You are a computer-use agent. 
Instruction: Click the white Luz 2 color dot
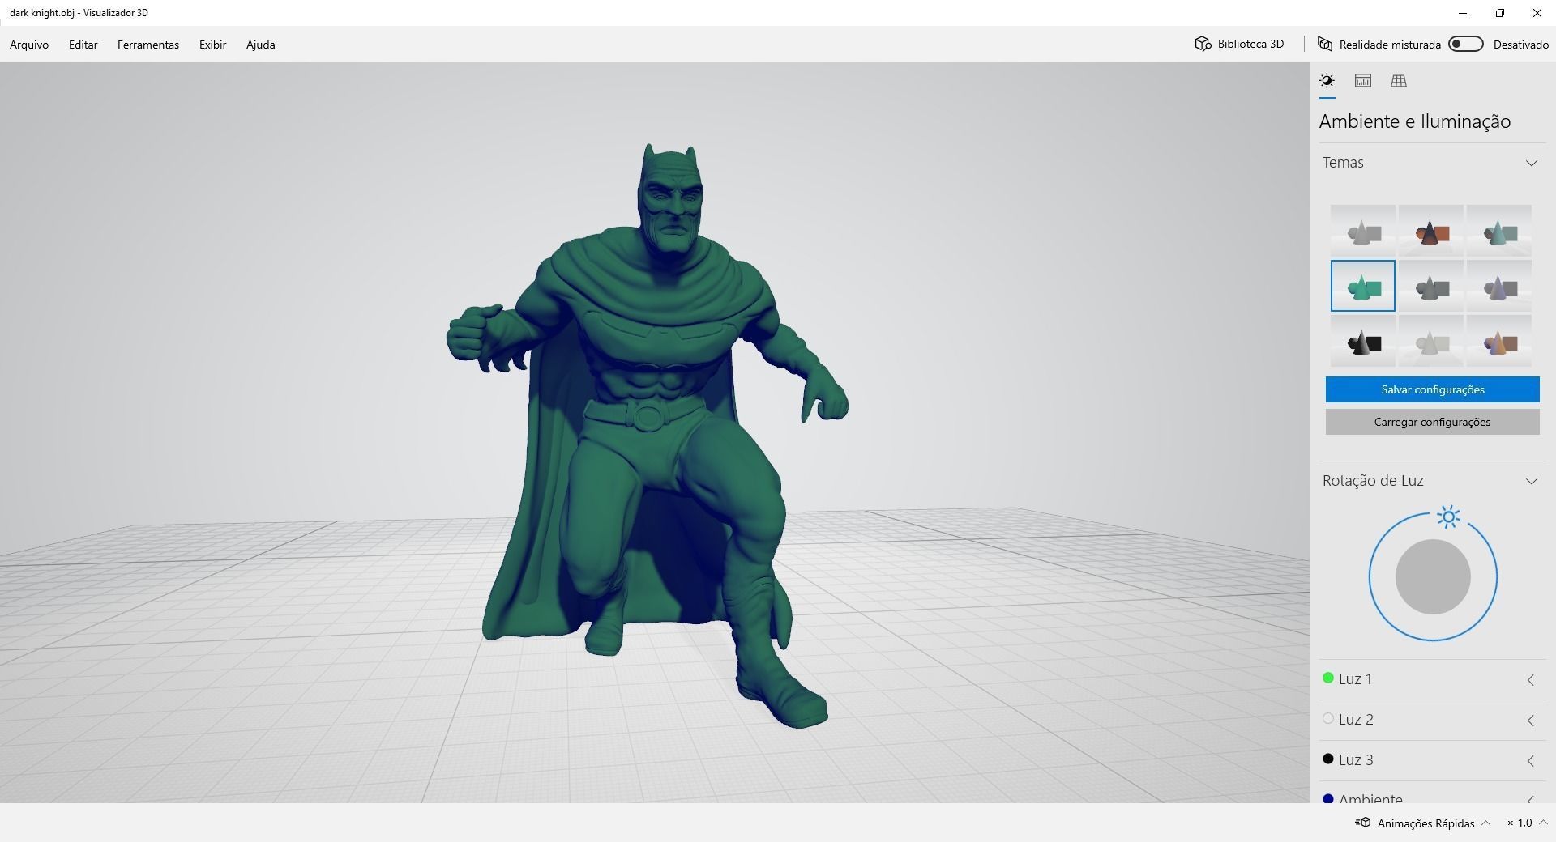pos(1327,718)
